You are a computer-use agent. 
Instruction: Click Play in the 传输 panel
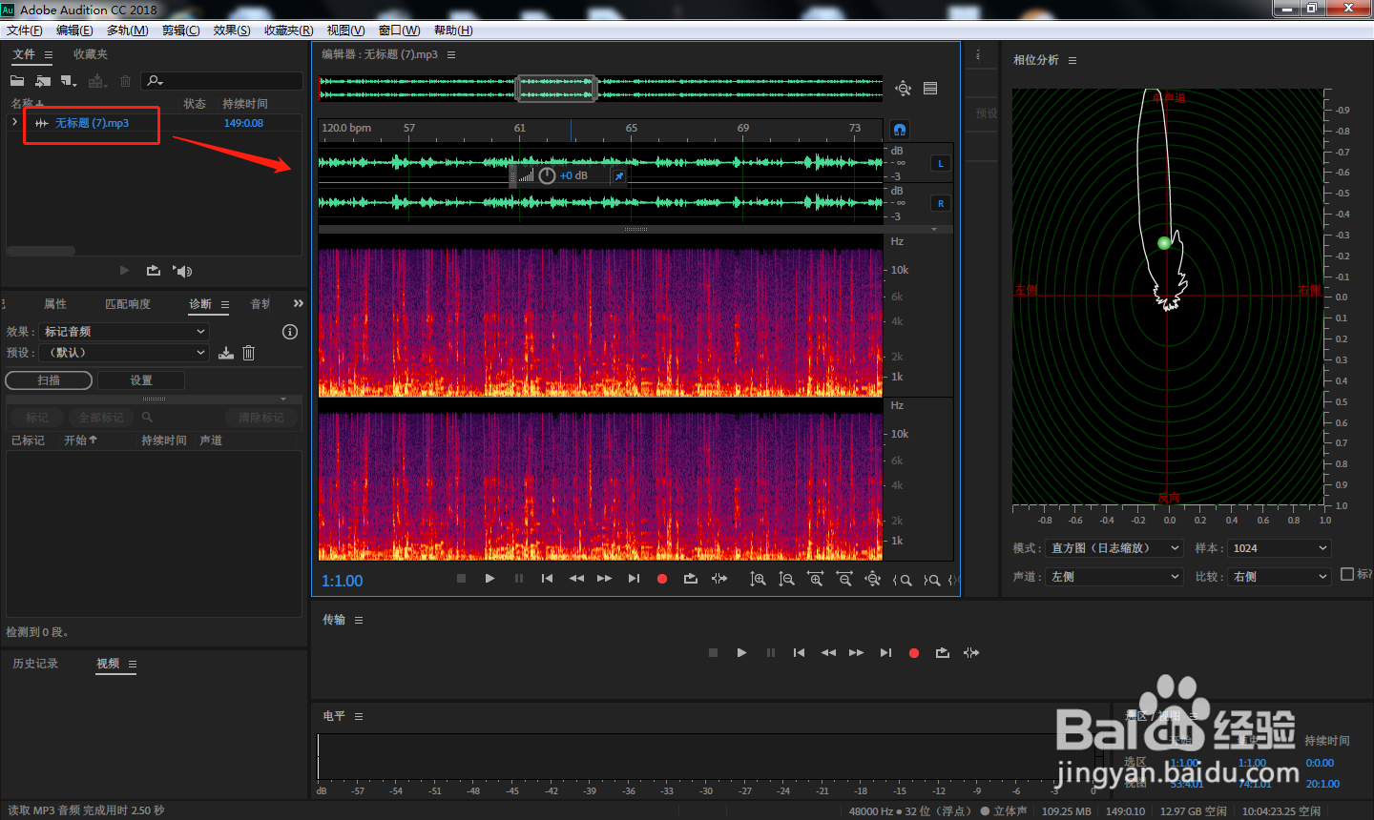(741, 653)
